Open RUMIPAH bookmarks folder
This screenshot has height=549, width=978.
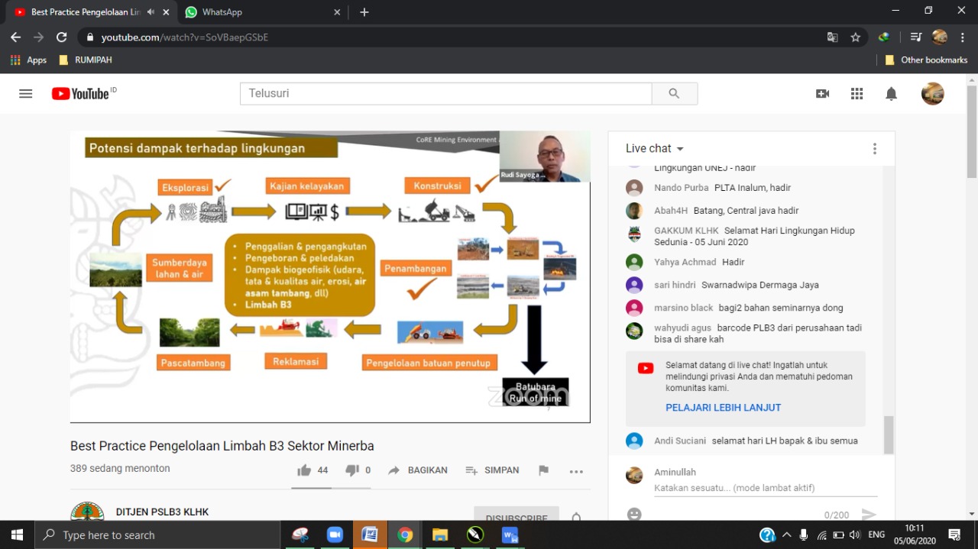[x=86, y=60]
